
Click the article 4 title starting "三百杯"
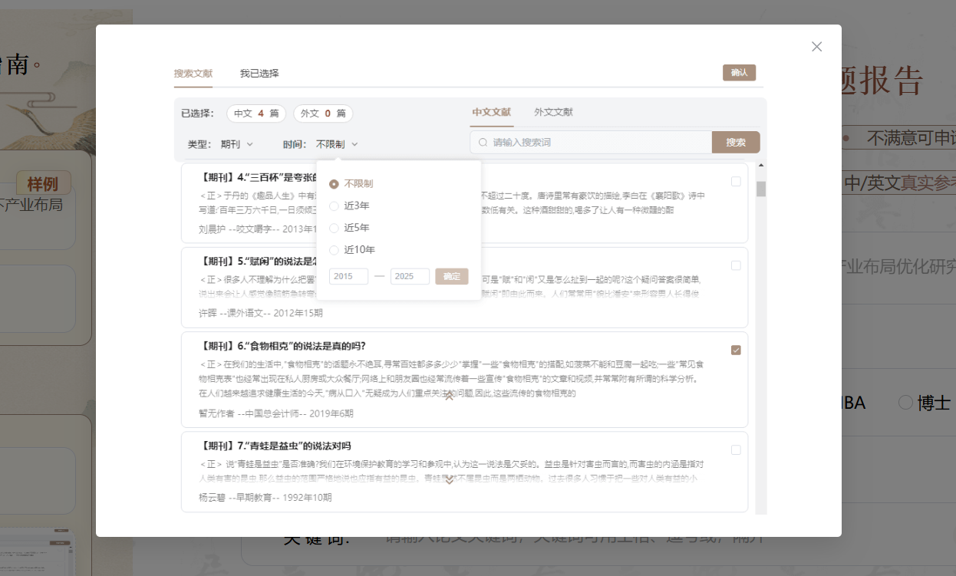click(259, 177)
